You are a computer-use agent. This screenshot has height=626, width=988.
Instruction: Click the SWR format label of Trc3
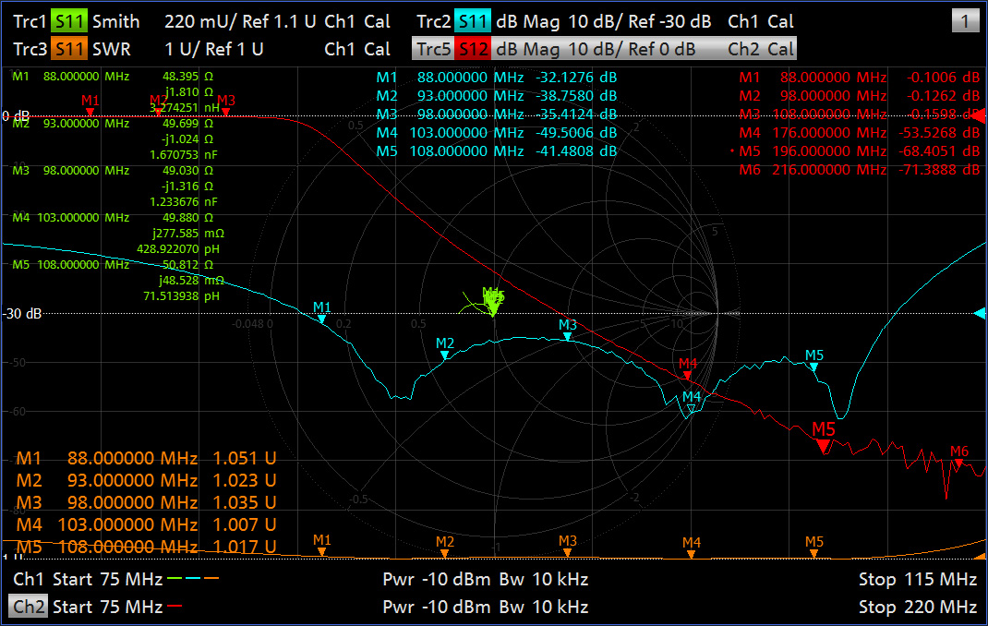[x=112, y=49]
